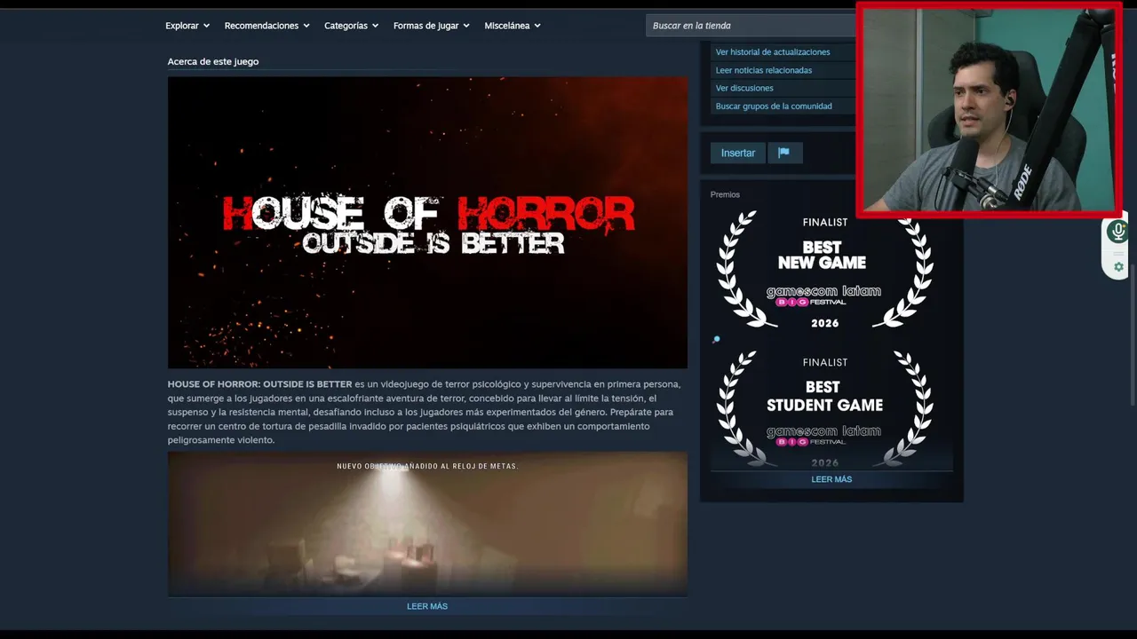Image resolution: width=1137 pixels, height=639 pixels.
Task: Click the Best New Game finalist award image
Action: 825,271
